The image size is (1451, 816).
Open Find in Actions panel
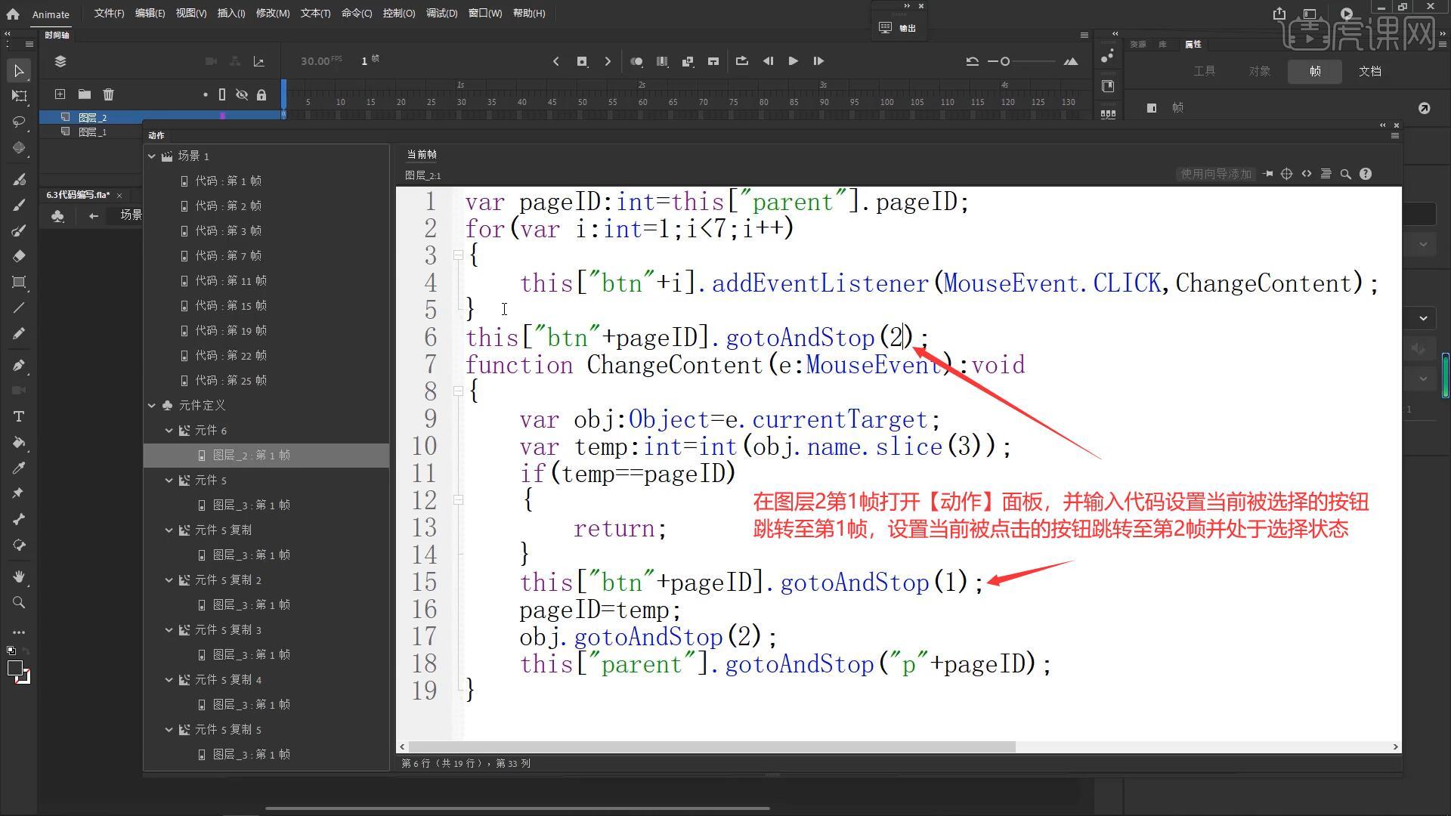pyautogui.click(x=1345, y=174)
